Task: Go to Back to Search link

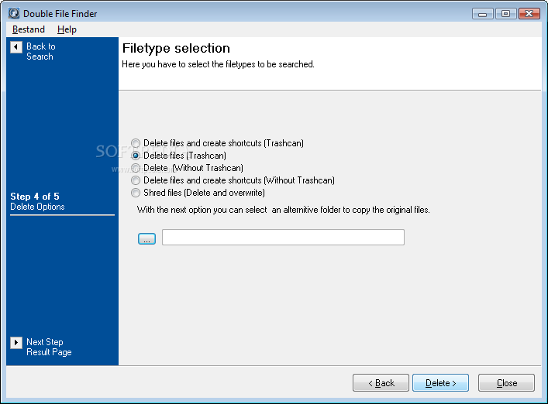Action: tap(40, 52)
